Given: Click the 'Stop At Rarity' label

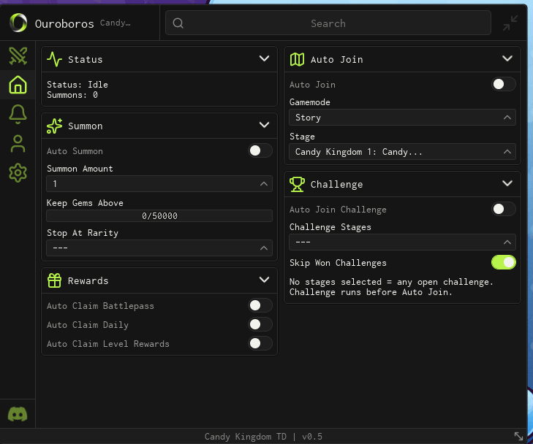Looking at the screenshot, I should tap(83, 233).
